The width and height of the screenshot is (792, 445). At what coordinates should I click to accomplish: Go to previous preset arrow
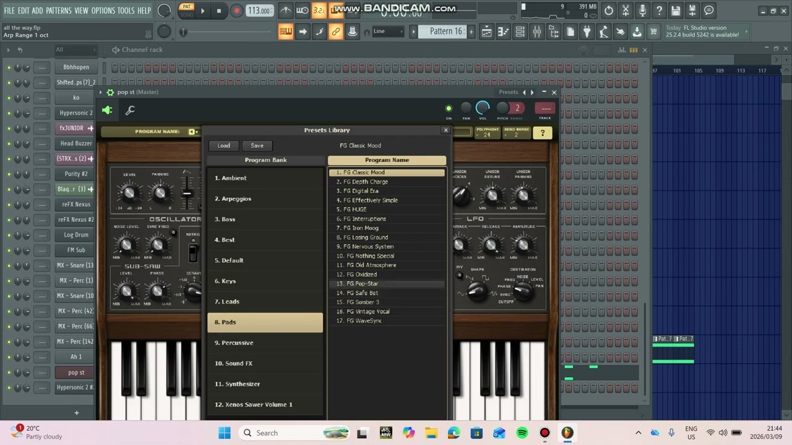tap(524, 92)
